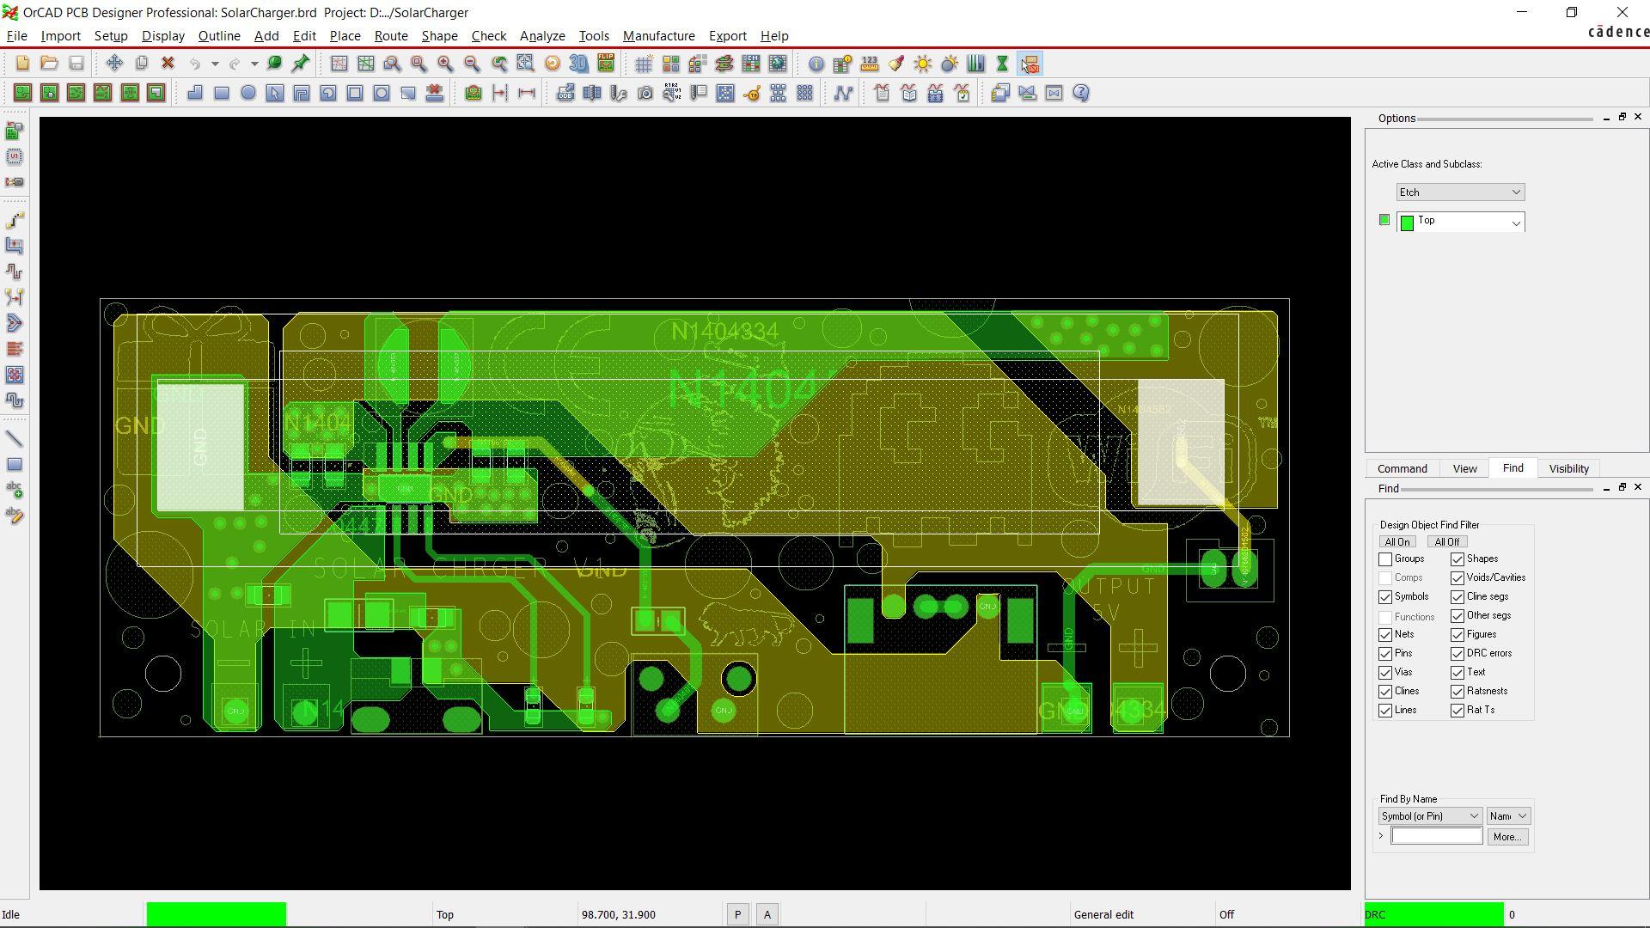Close the Options panel
The image size is (1650, 928).
coord(1638,117)
